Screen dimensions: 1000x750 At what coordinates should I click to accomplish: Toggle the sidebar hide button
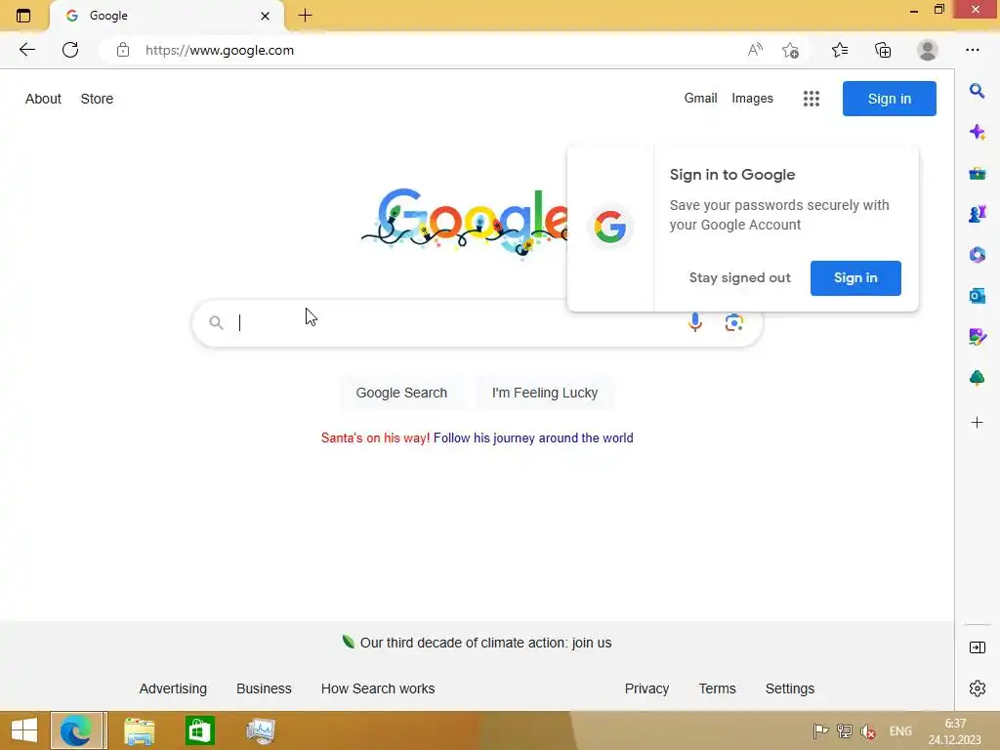coord(977,648)
